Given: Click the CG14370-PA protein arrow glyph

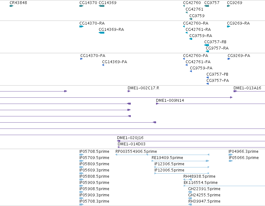Looking at the screenshot, I should (x=82, y=59).
